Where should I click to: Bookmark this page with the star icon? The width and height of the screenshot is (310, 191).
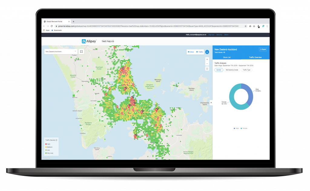coord(246,26)
